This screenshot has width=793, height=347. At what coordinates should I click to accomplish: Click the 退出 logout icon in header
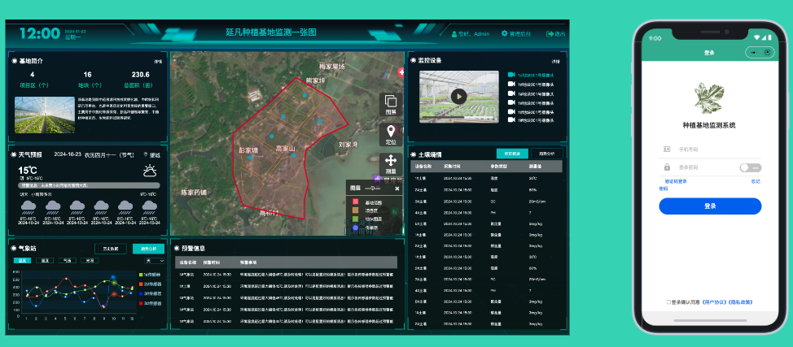(550, 34)
